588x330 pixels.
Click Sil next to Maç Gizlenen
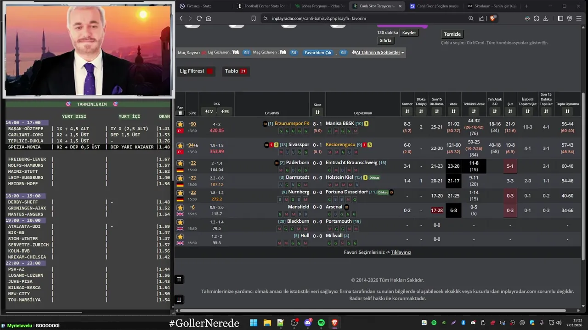pyautogui.click(x=294, y=52)
